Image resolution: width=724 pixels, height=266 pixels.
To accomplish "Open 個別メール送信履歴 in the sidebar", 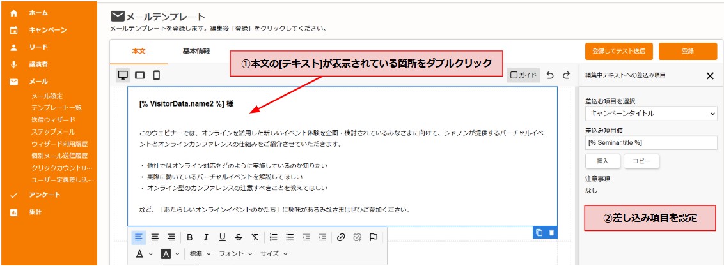I will click(59, 156).
